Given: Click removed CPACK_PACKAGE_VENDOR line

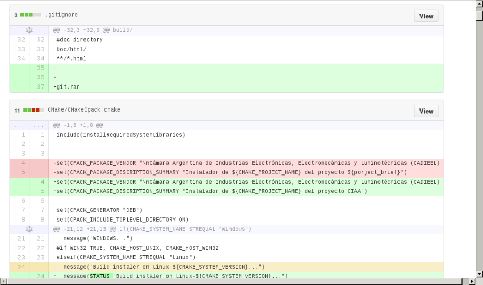Looking at the screenshot, I should tap(246, 163).
